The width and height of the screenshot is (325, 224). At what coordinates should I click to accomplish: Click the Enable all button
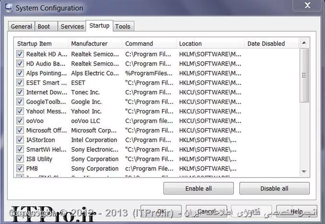(198, 189)
